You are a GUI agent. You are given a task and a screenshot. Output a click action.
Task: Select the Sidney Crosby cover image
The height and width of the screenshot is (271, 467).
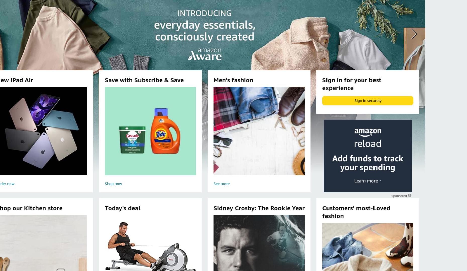259,243
